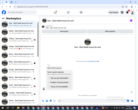Open the Geo conversation in the list
The width and height of the screenshot is (138, 110).
pos(19,24)
